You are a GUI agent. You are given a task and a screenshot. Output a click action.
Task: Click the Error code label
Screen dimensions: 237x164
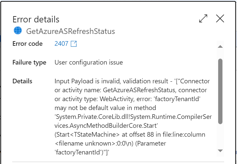(27, 44)
